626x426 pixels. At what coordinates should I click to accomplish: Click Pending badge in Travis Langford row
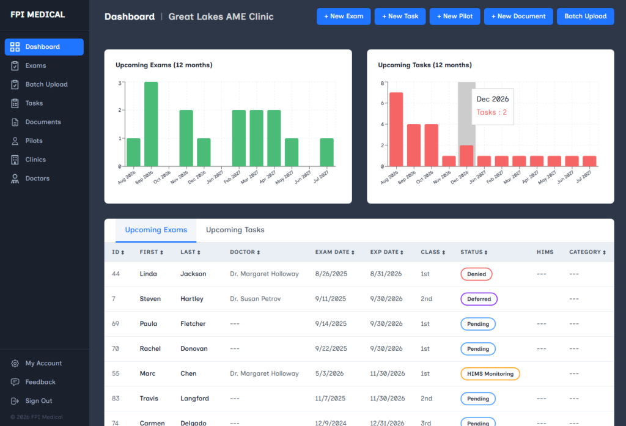tap(478, 398)
